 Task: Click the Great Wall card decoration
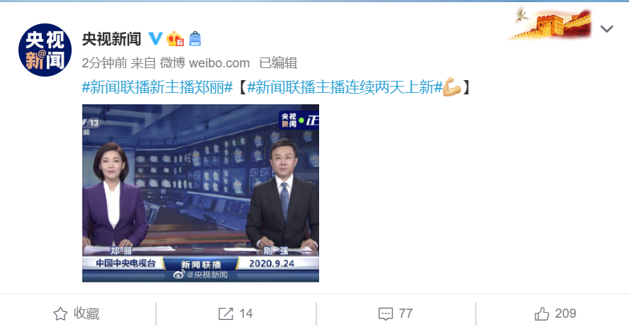pyautogui.click(x=550, y=23)
